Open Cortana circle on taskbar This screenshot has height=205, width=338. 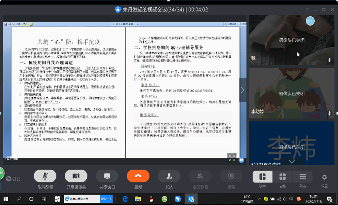(31, 199)
